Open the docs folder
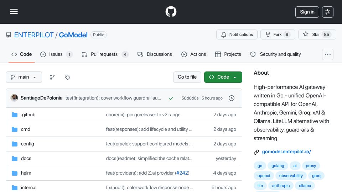 pyautogui.click(x=26, y=159)
